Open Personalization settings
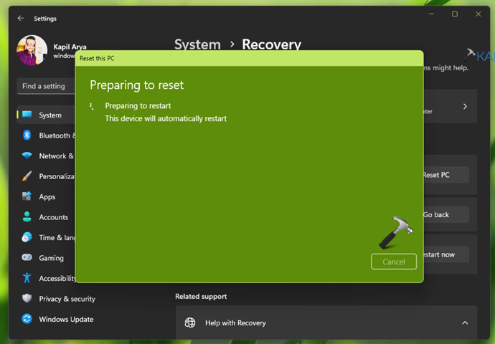The image size is (495, 344). tap(47, 176)
